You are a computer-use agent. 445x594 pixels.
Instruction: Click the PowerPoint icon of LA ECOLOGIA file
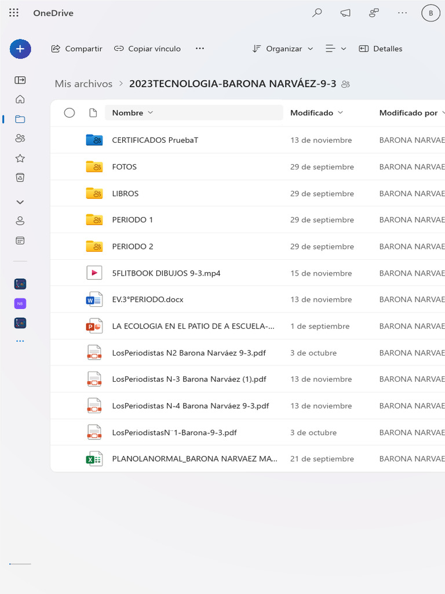coord(94,326)
